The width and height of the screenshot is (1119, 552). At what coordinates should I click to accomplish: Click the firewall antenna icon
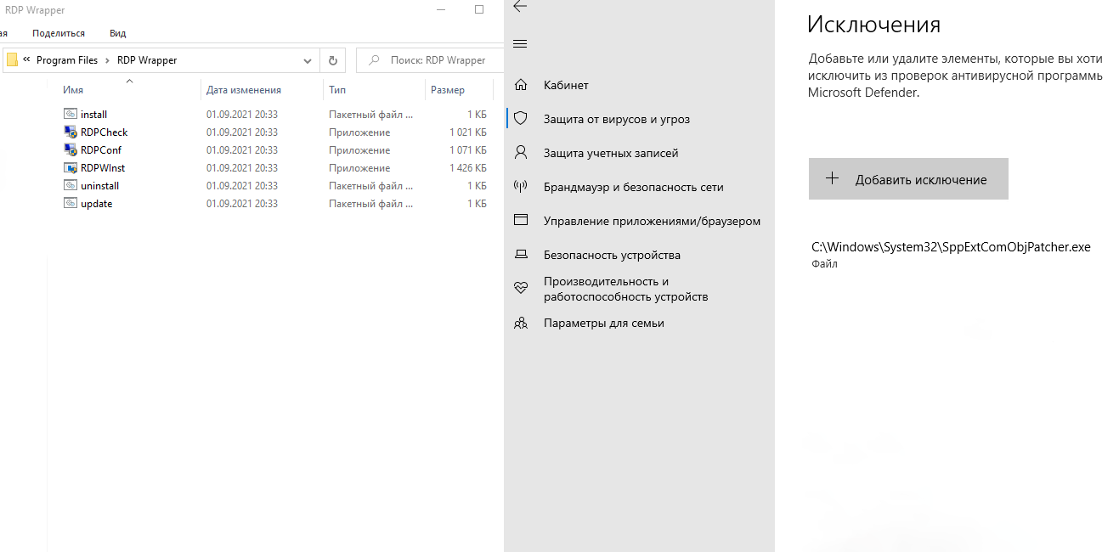(x=521, y=187)
